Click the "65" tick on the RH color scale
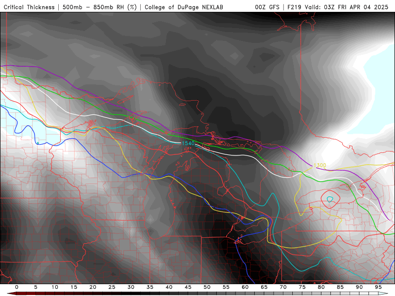Image resolution: width=395 pixels, height=296 pixels. coord(264,287)
